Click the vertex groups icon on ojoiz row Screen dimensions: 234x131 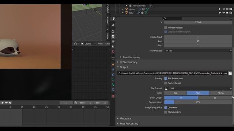(x=142, y=13)
